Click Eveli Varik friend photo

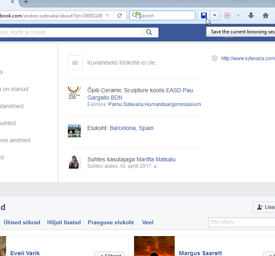pyautogui.click(x=3, y=246)
